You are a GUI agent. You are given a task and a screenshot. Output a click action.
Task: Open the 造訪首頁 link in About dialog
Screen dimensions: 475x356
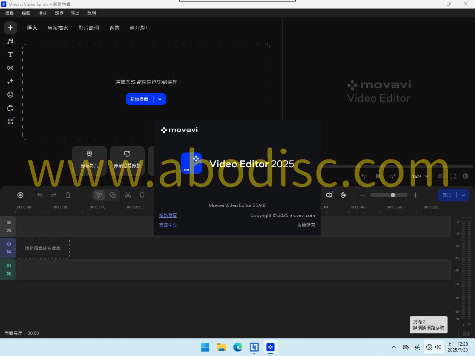coord(168,215)
